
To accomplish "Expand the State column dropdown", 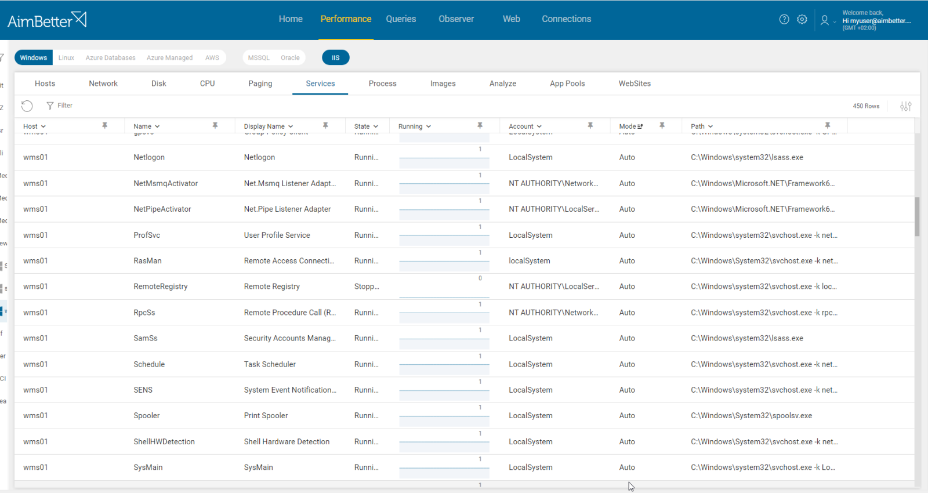I will click(376, 126).
